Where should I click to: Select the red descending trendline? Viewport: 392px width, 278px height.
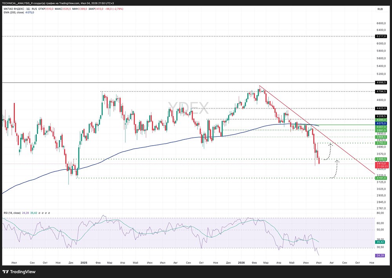tap(317, 130)
